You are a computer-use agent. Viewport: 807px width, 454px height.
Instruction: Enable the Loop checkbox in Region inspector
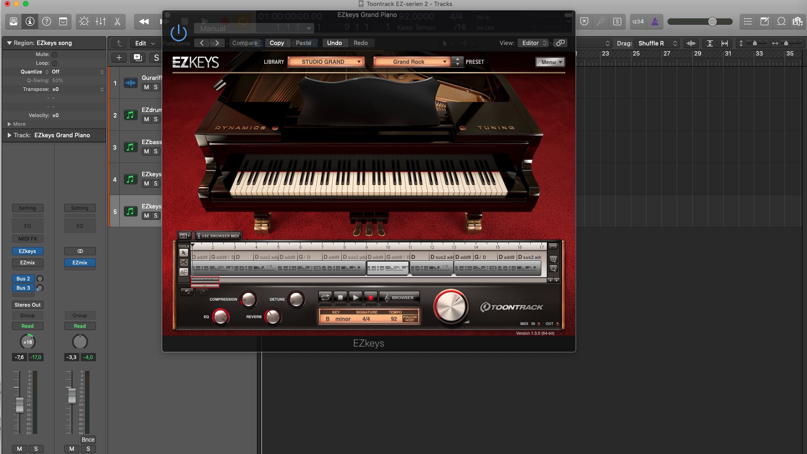click(x=55, y=63)
